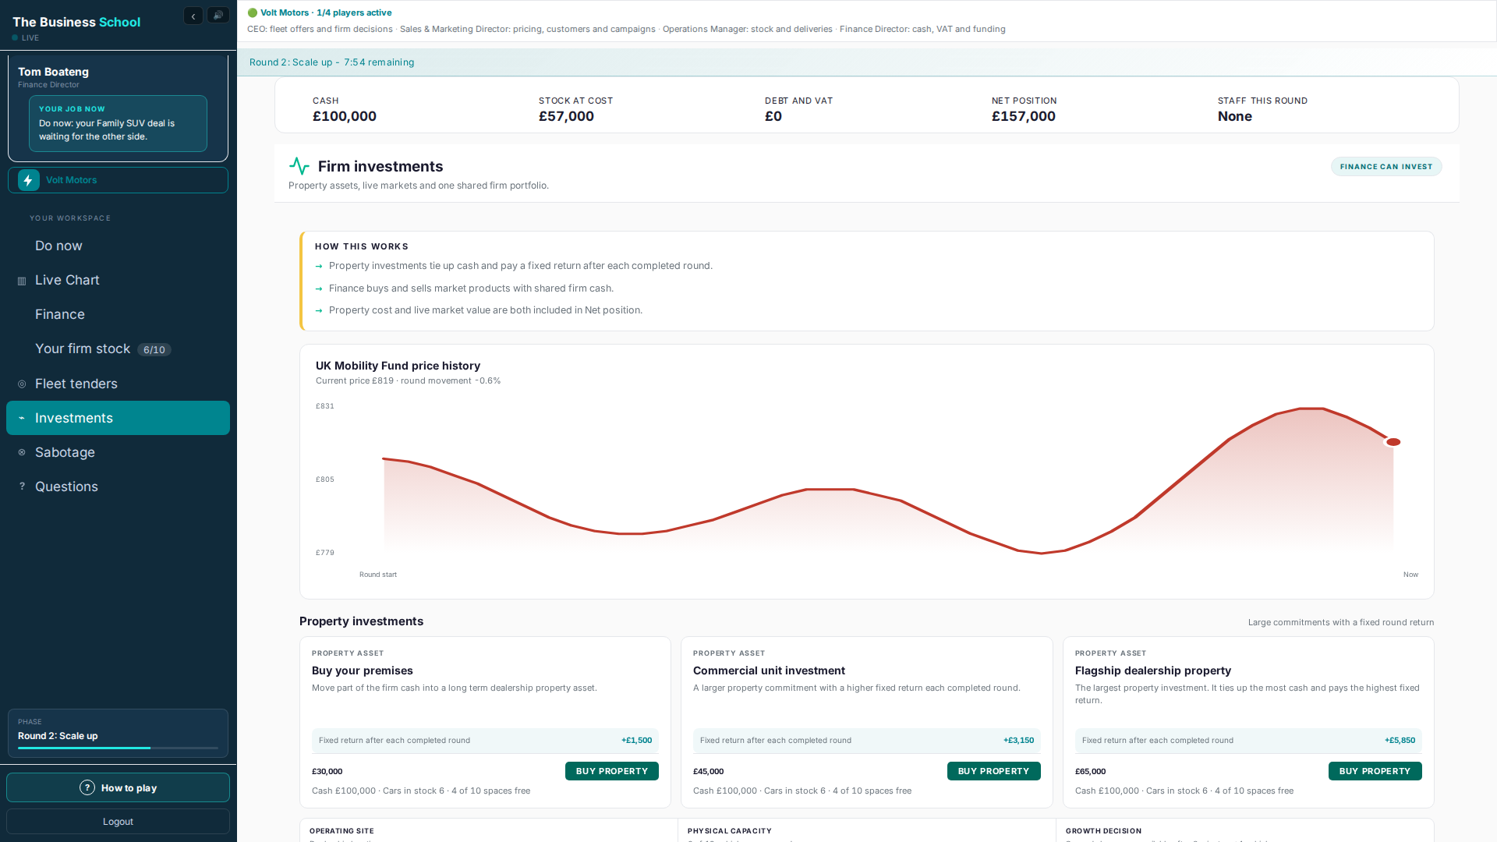This screenshot has width=1497, height=842.
Task: Buy the Flagship dealership property
Action: click(1375, 771)
